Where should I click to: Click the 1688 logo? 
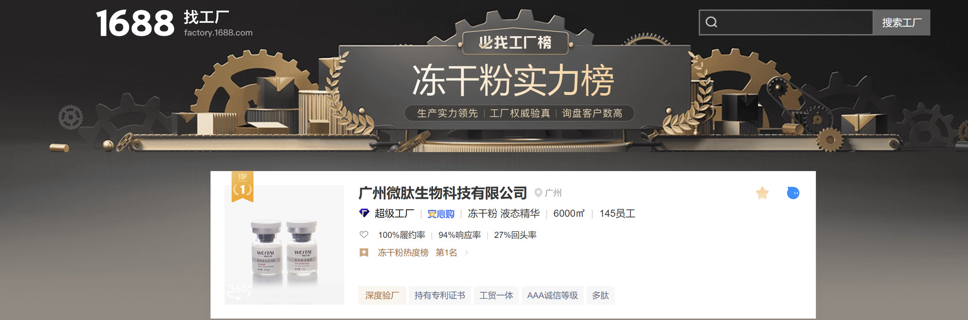click(135, 24)
